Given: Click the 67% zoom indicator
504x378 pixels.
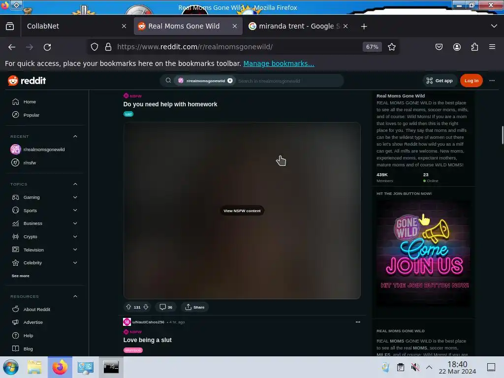Looking at the screenshot, I should pyautogui.click(x=372, y=47).
